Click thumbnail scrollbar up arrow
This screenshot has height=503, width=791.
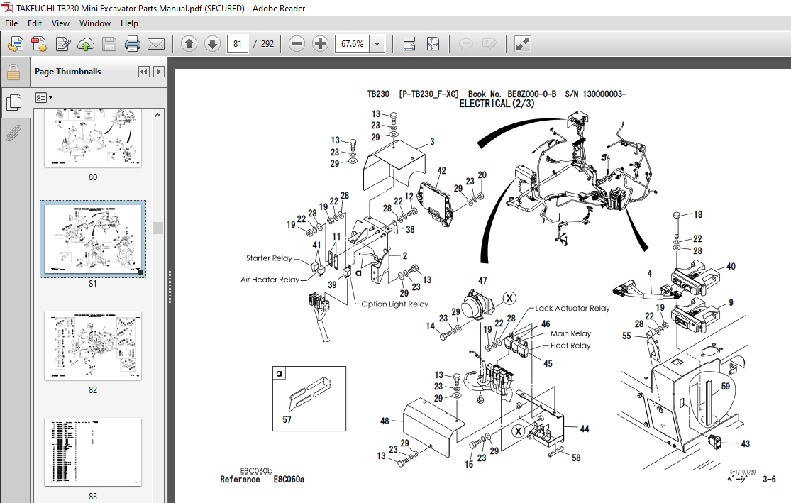[158, 115]
